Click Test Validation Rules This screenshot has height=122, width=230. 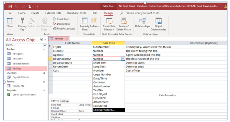[44, 24]
